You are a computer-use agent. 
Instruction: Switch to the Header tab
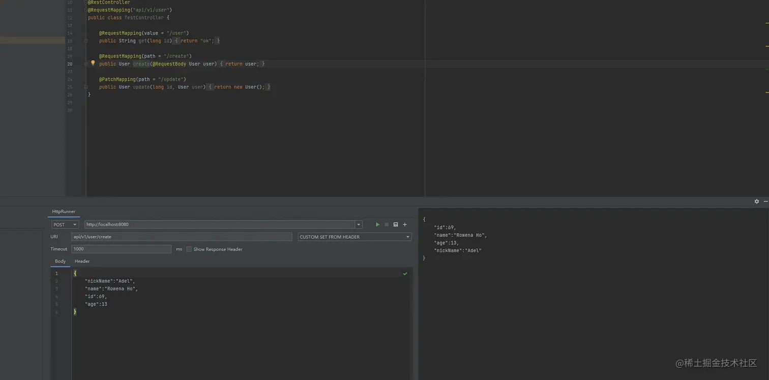[x=82, y=261]
